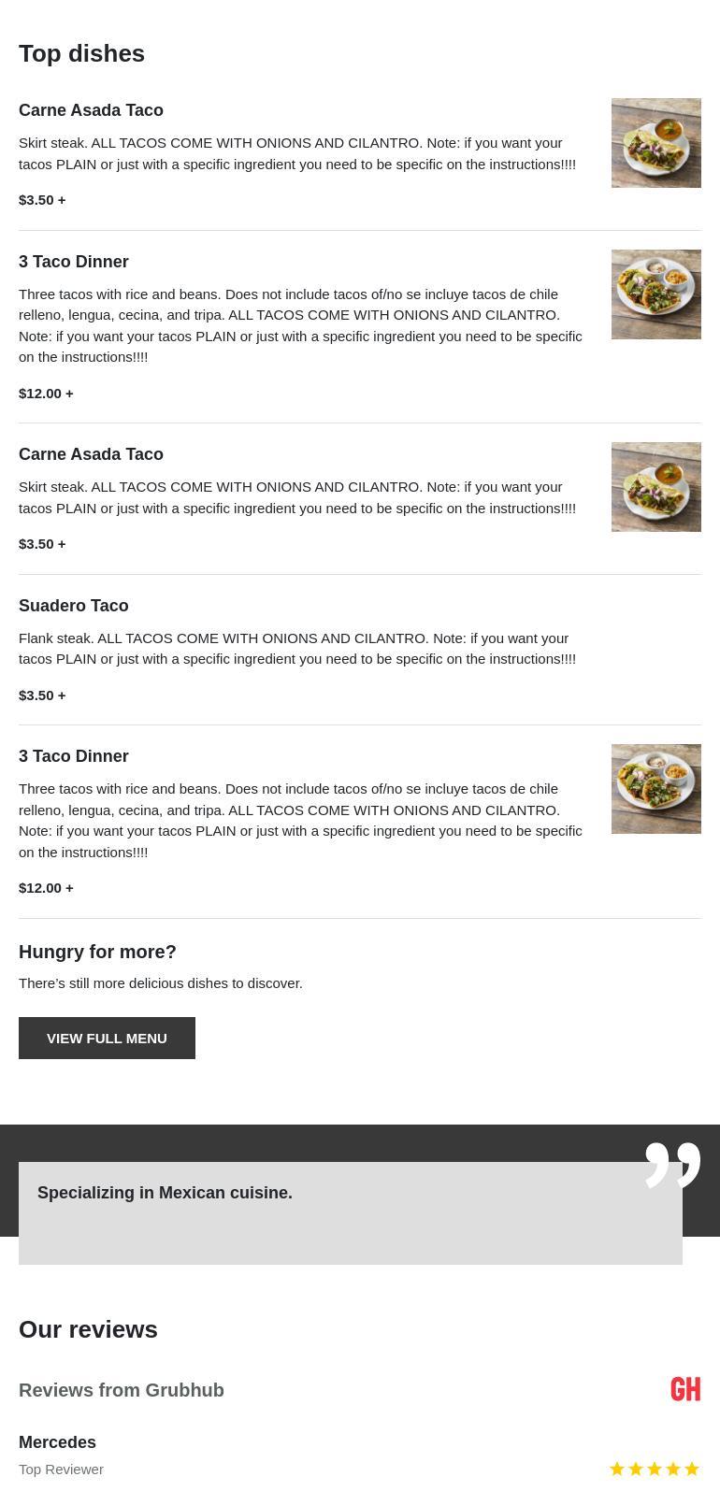Image resolution: width=720 pixels, height=1491 pixels.
Task: Click the first $12.00 + price
Action: [46, 393]
